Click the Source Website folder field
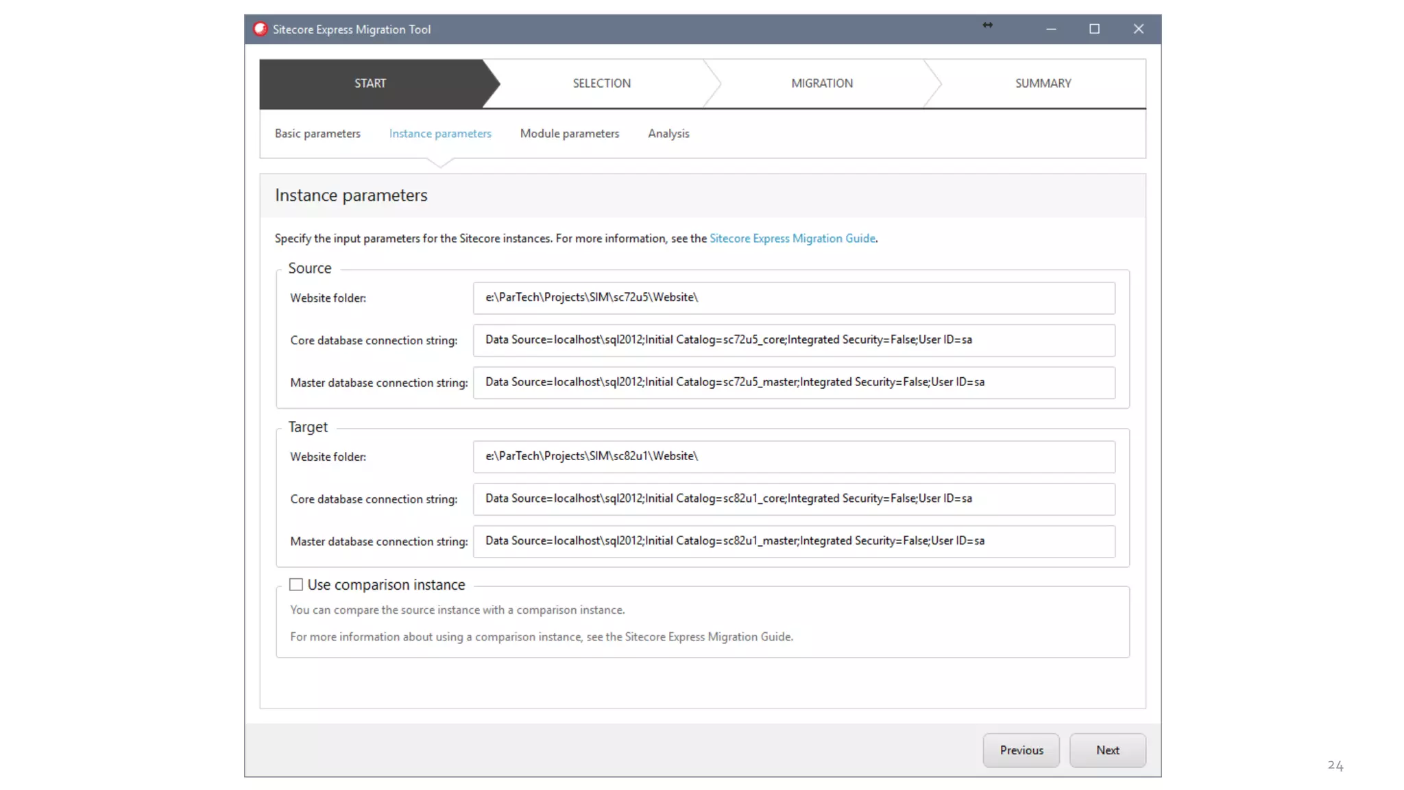 tap(793, 298)
